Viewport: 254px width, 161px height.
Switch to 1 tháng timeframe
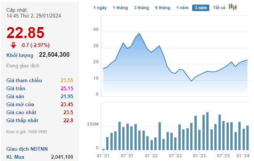pos(120,8)
